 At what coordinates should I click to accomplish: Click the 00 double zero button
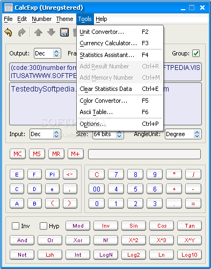[x=97, y=189]
